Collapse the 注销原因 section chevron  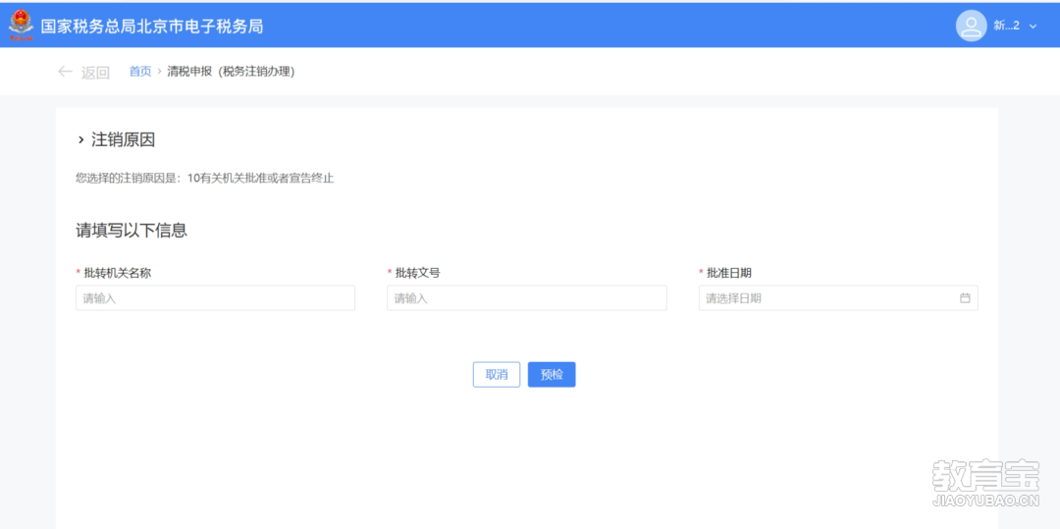81,140
